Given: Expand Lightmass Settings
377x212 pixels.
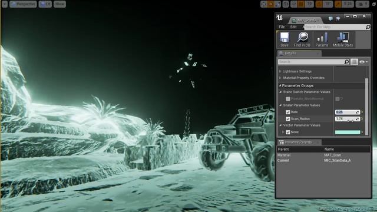Looking at the screenshot, I should pyautogui.click(x=280, y=71).
